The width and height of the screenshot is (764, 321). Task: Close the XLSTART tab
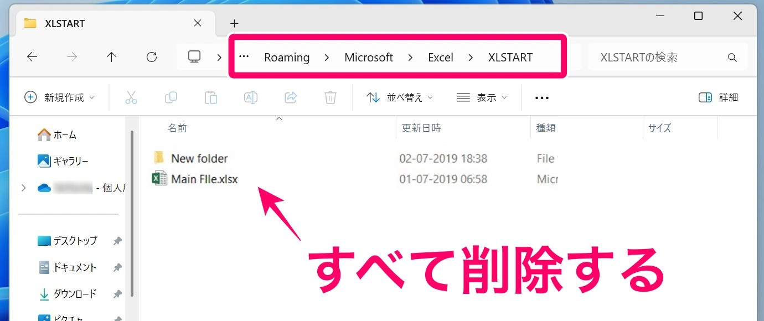(x=198, y=23)
